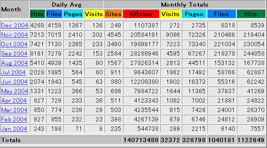Select Jul 2004 monthly pages 17492
This screenshot has width=267, height=148.
[x=197, y=72]
